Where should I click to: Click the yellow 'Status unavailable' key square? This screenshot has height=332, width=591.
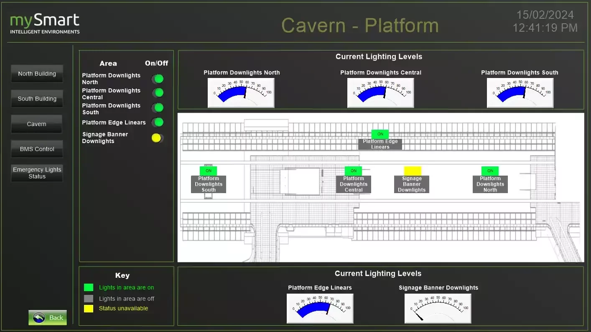89,309
